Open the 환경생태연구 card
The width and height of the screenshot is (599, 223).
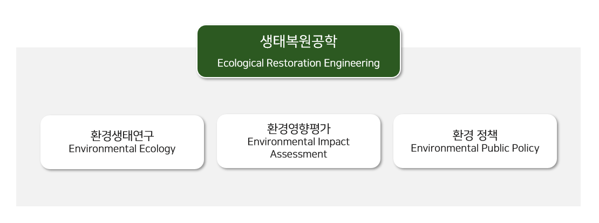pos(122,142)
